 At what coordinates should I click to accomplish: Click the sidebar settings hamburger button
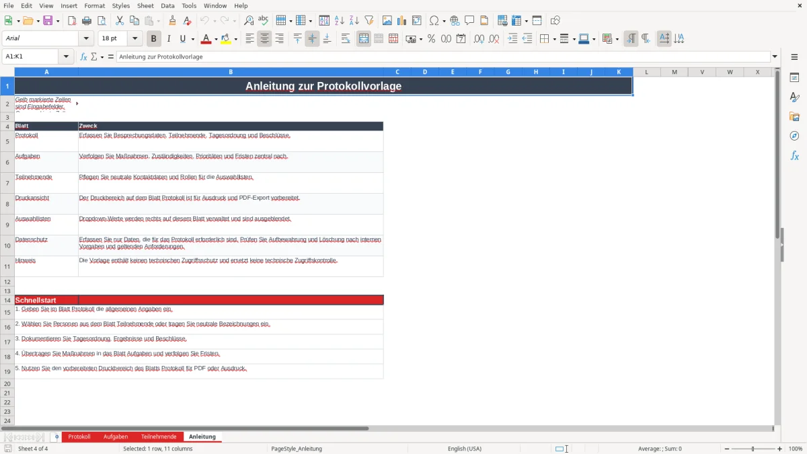click(x=794, y=57)
